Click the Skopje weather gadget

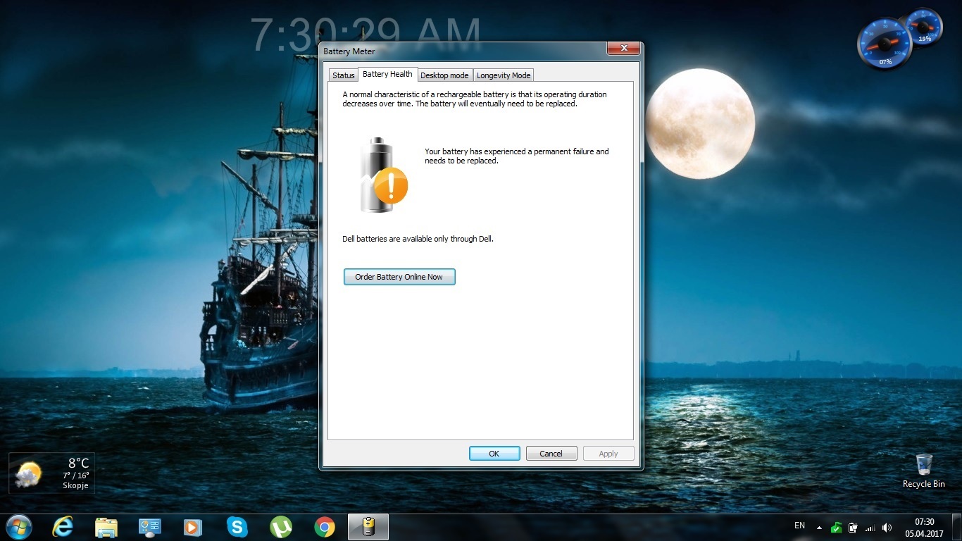coord(51,473)
